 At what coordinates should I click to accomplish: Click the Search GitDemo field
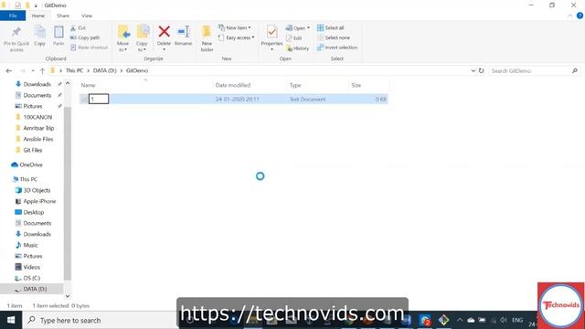(x=534, y=70)
